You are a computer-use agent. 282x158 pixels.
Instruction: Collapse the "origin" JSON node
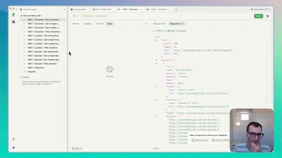[156, 87]
